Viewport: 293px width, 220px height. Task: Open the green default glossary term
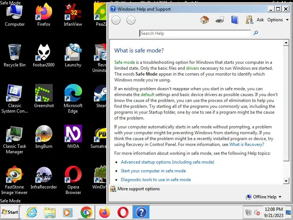(x=148, y=95)
